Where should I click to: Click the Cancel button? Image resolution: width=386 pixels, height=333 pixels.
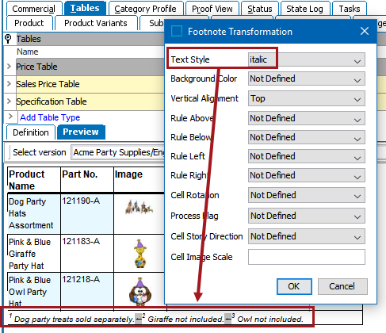point(342,286)
